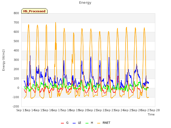Click the Sep 28 x-axis label
This screenshot has width=171, height=128.
click(x=155, y=110)
